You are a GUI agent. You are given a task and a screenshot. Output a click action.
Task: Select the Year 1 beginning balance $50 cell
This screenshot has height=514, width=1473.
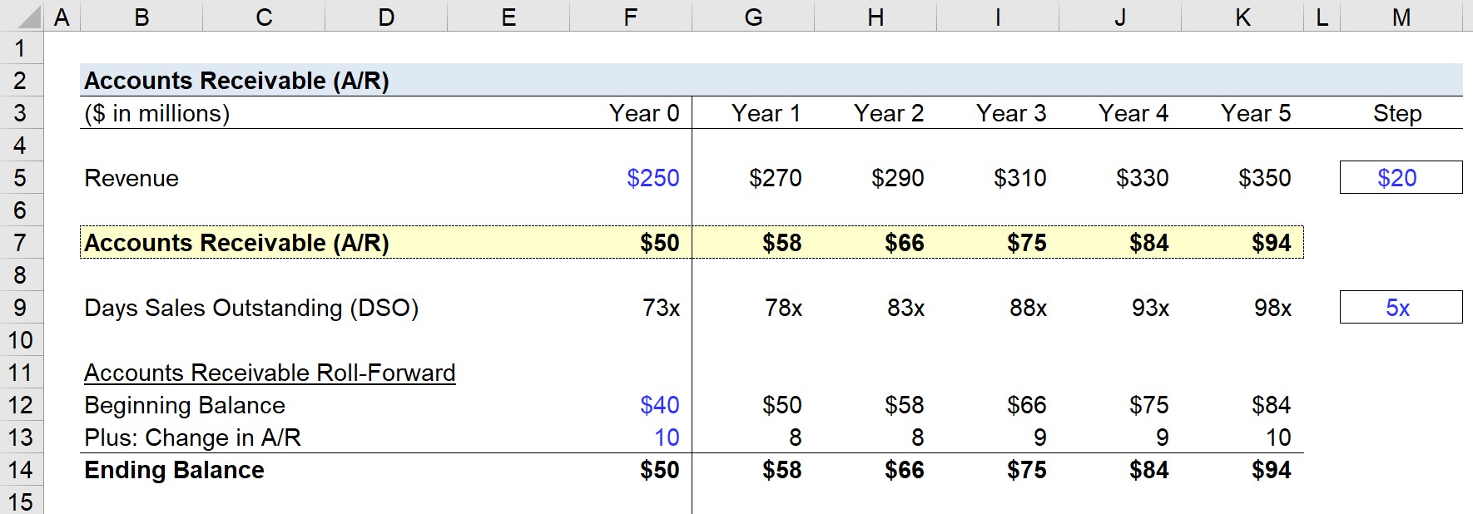pos(753,405)
